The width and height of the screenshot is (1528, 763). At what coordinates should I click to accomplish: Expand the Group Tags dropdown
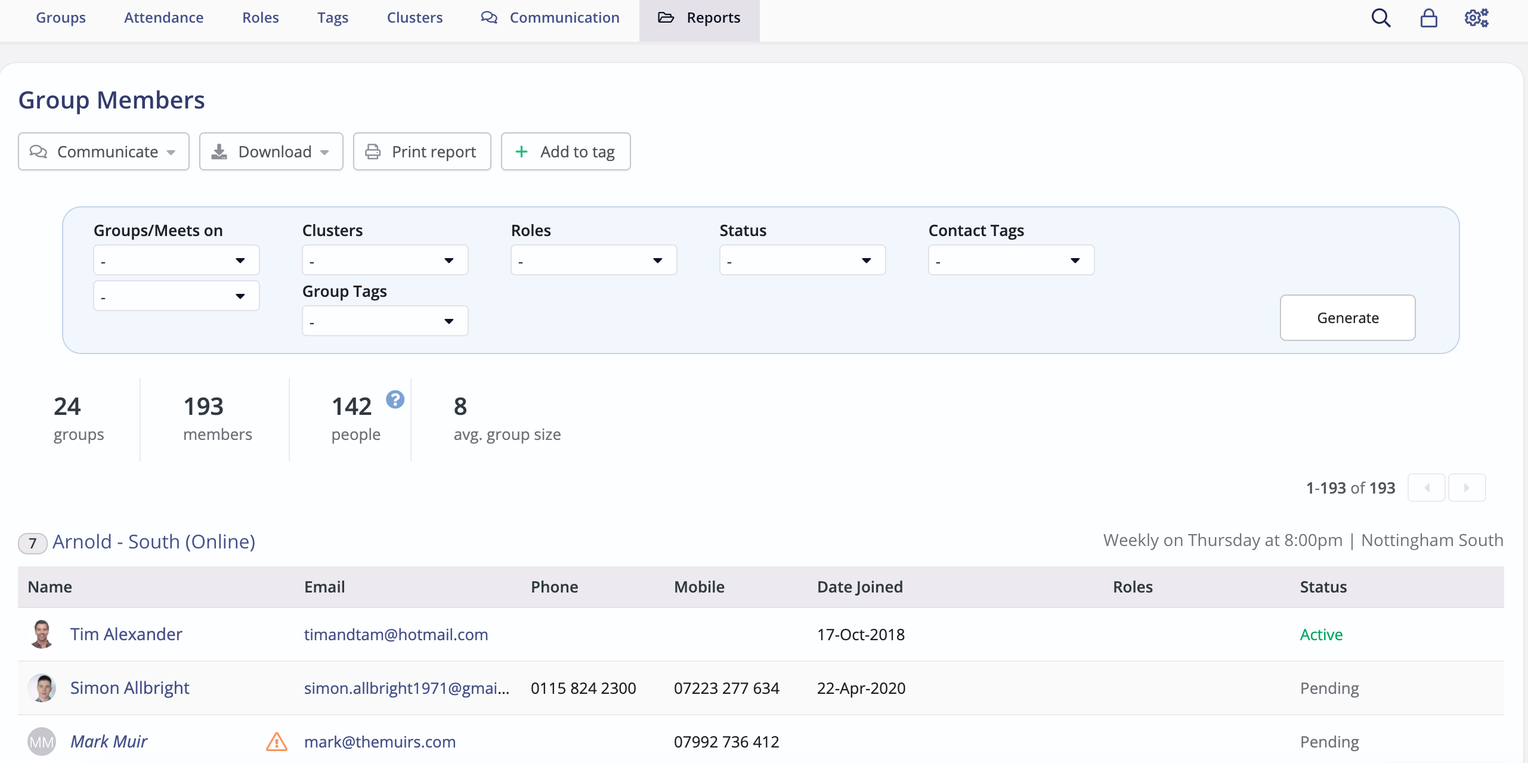click(385, 320)
